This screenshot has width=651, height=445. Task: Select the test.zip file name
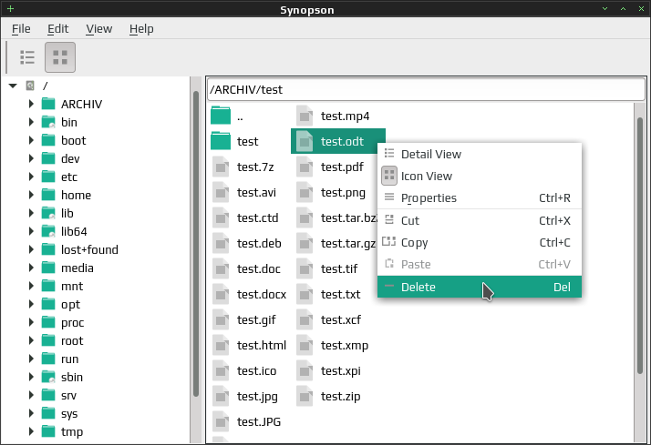coord(340,397)
